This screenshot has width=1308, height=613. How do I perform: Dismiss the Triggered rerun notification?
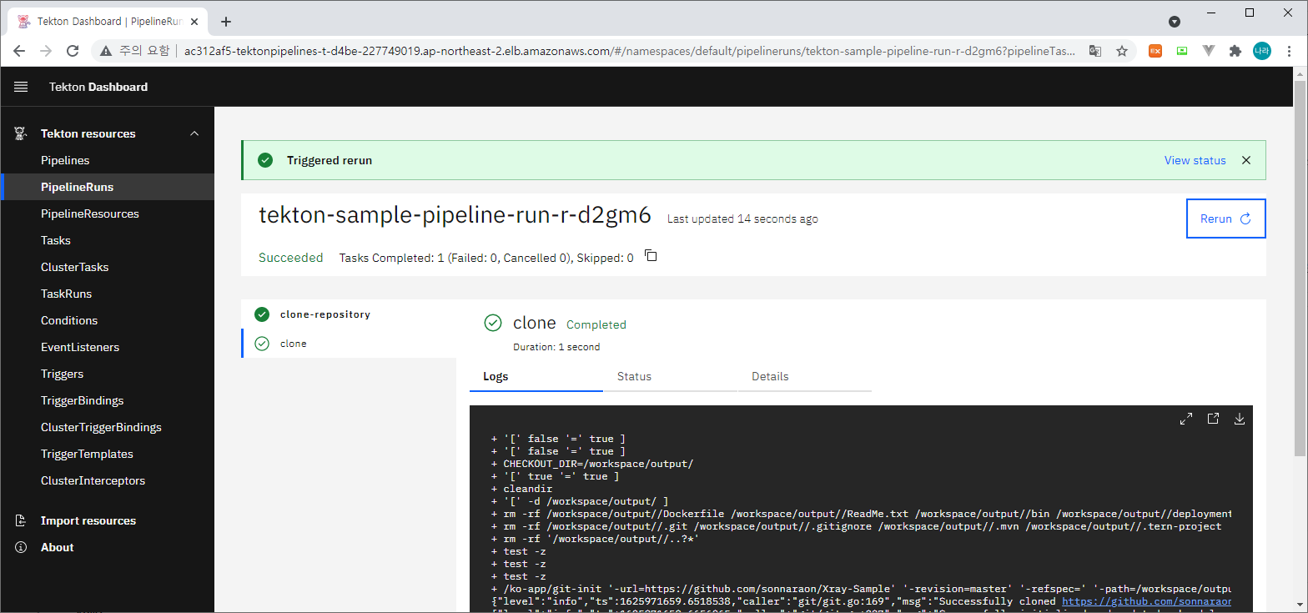[x=1246, y=160]
